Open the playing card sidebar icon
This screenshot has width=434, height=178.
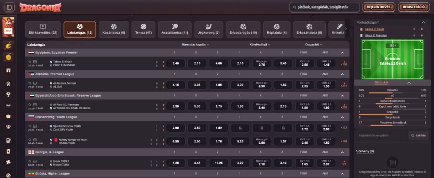coord(8,151)
